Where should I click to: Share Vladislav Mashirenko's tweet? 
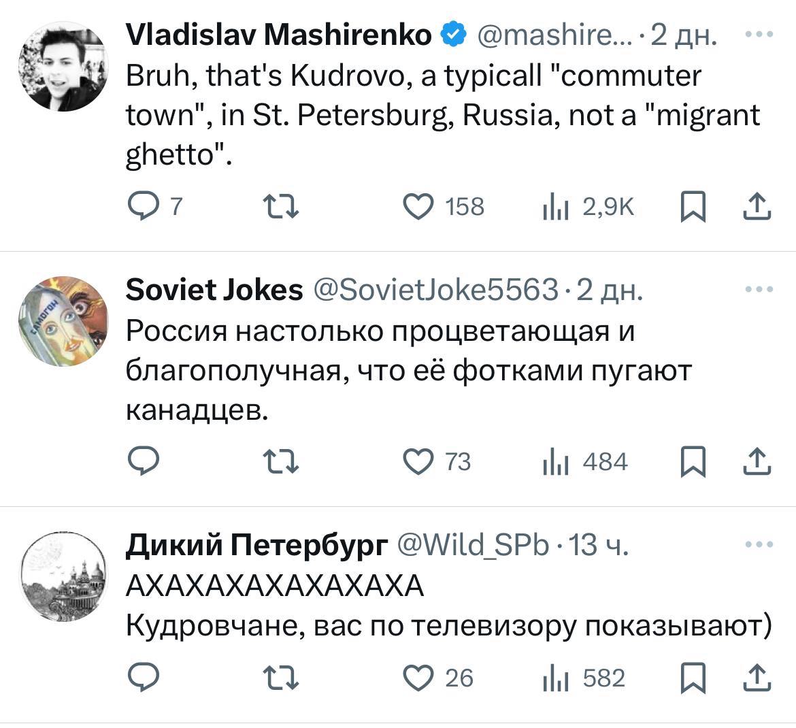tap(757, 207)
